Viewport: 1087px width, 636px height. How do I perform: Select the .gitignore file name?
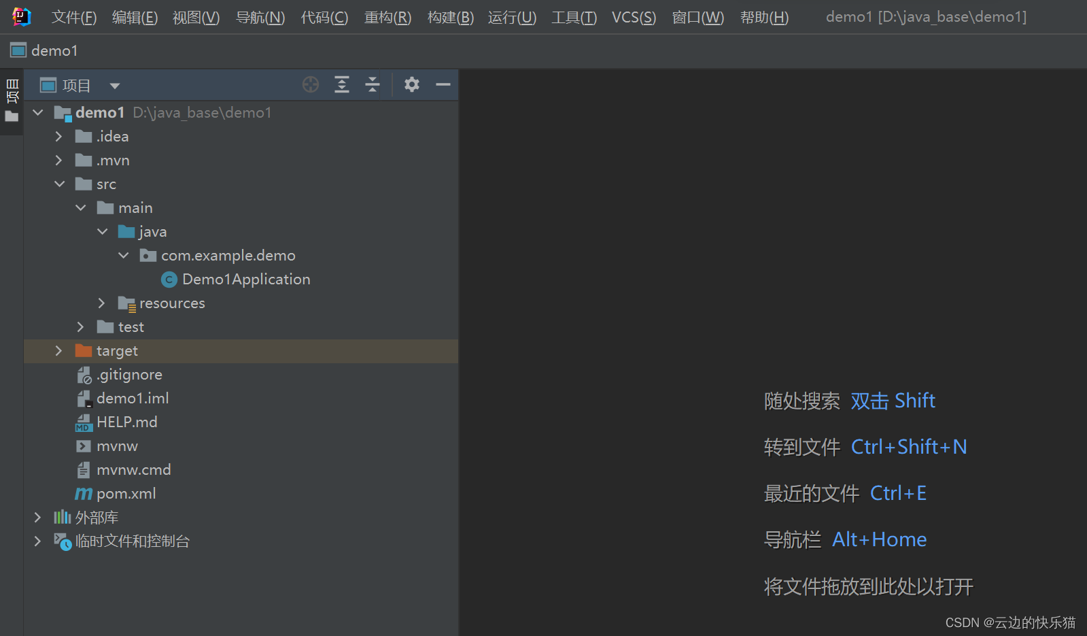click(129, 375)
